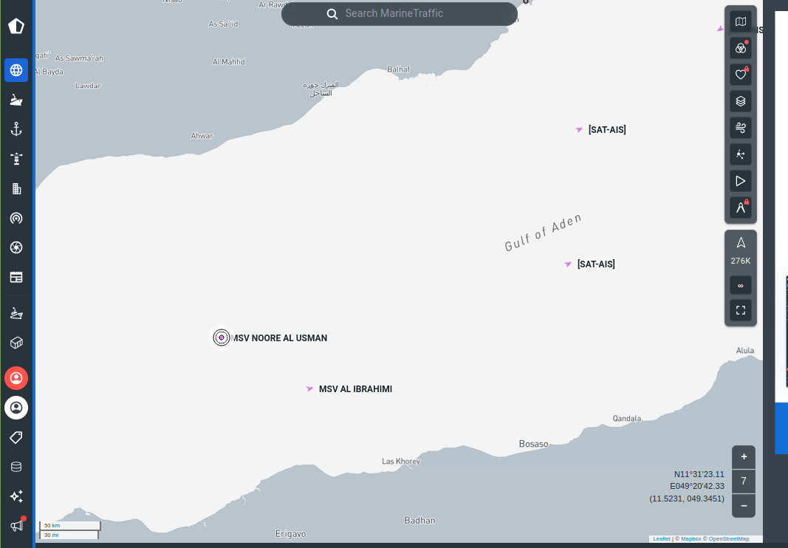Open the Ports anchor icon
This screenshot has height=548, width=788.
click(x=16, y=129)
